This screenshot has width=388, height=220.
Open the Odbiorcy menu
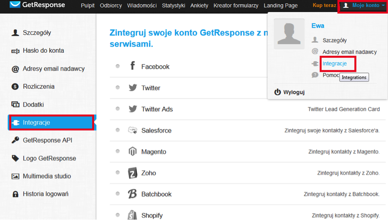[x=111, y=6]
